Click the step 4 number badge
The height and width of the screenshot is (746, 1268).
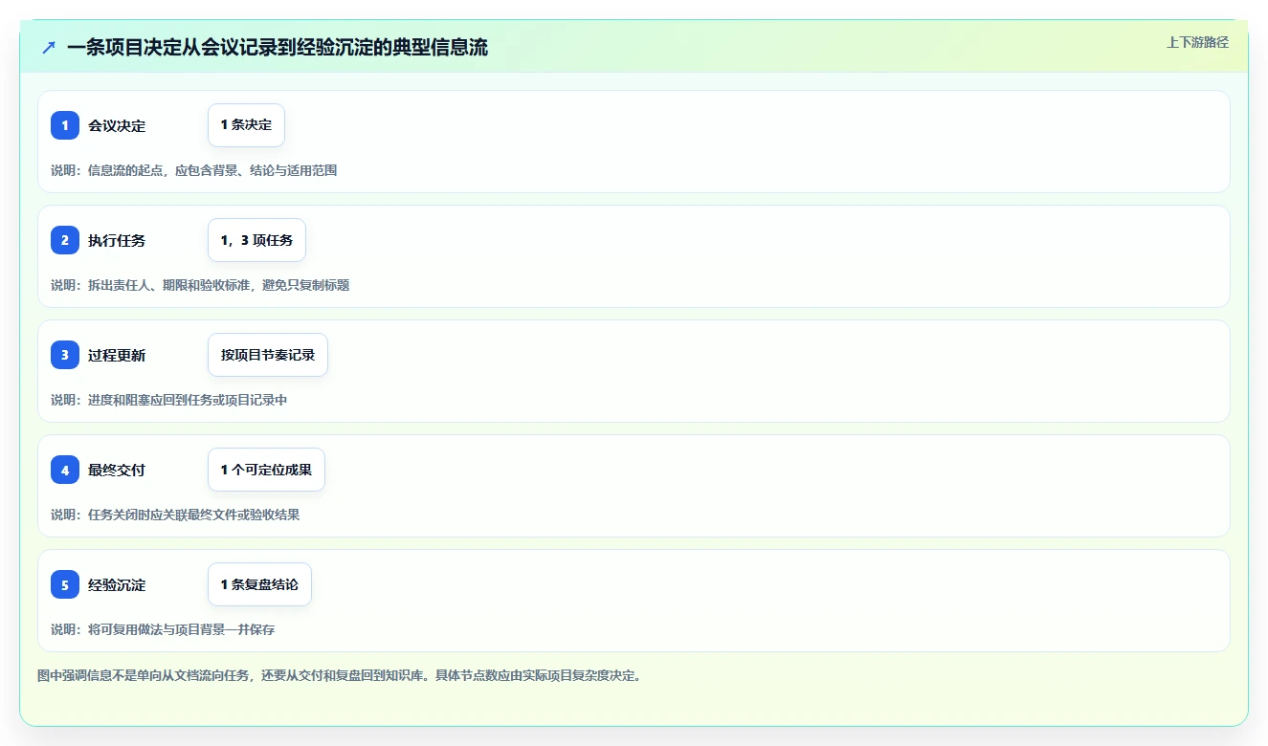65,470
